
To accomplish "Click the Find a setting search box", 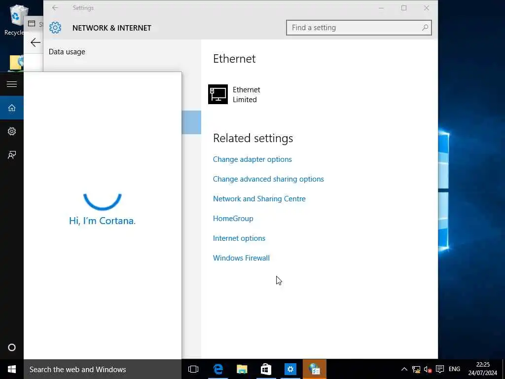I will point(359,28).
